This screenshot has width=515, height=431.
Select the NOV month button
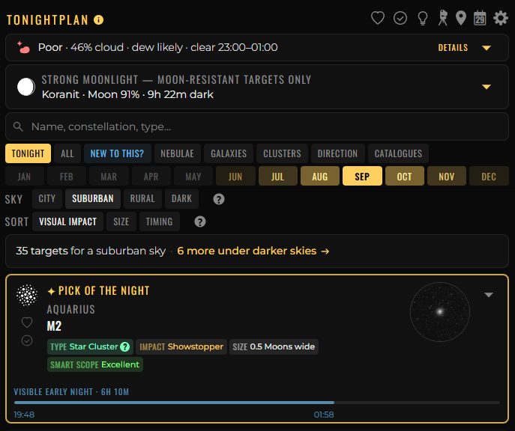[447, 177]
